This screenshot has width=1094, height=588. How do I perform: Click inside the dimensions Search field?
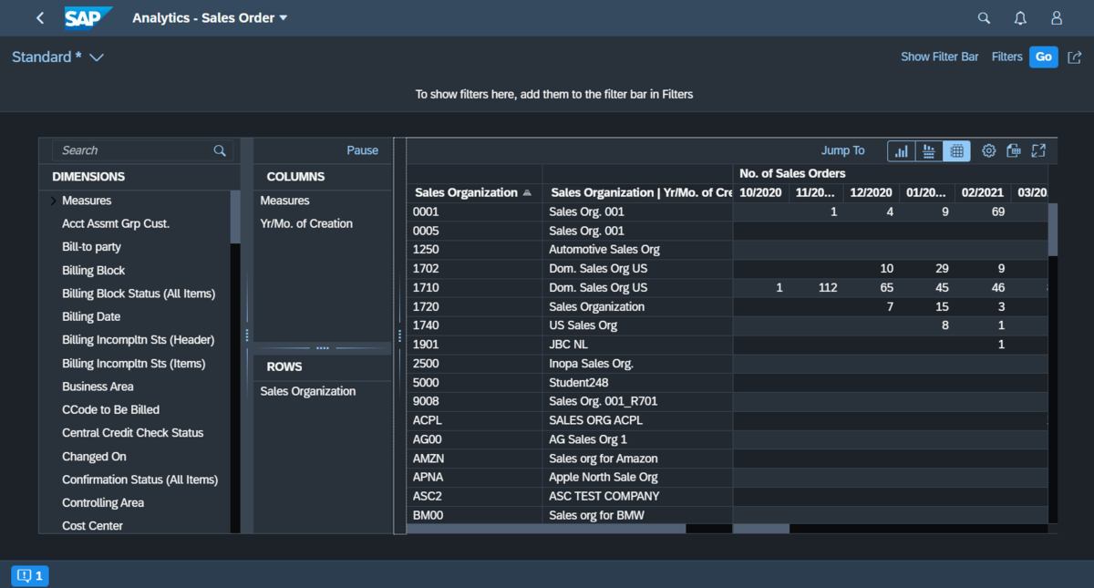(128, 150)
